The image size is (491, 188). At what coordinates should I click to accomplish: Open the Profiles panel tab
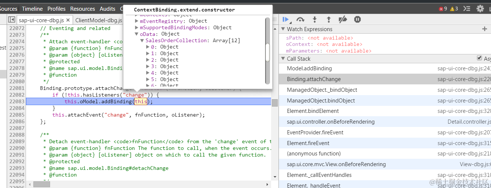coord(56,9)
